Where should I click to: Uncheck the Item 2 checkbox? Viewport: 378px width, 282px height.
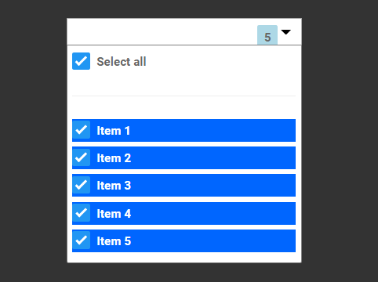click(x=81, y=157)
